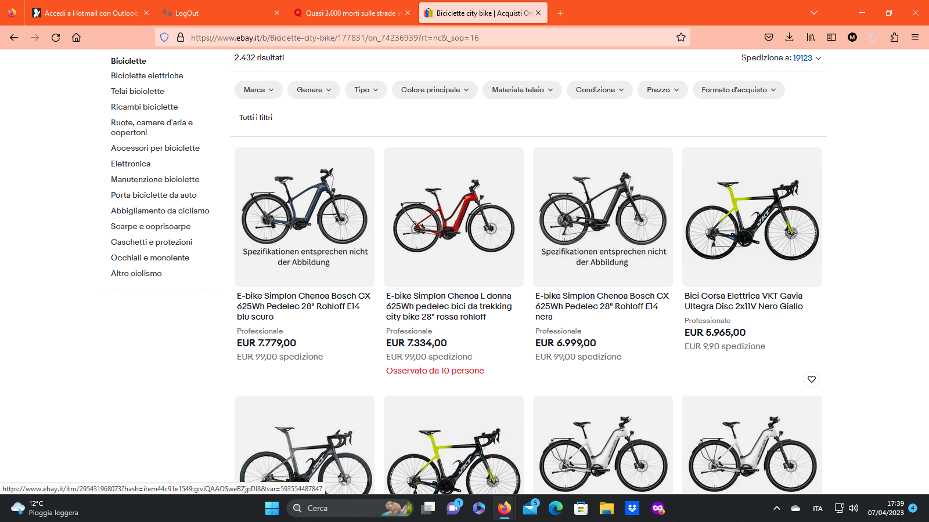Expand the Prezzo filter dropdown
The height and width of the screenshot is (522, 929).
click(662, 90)
